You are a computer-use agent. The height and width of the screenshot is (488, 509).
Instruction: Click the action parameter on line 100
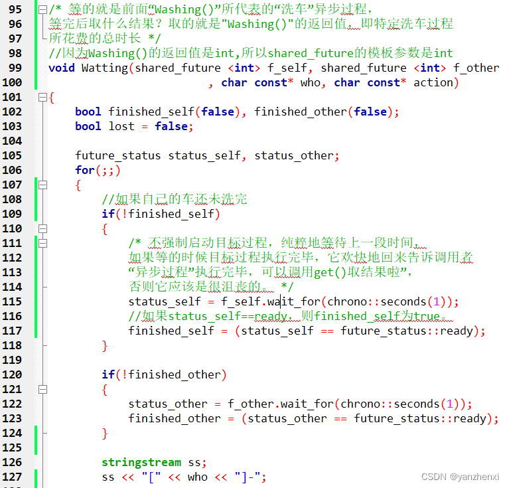point(433,82)
